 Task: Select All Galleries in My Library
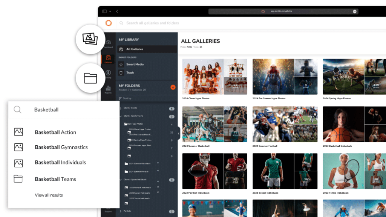click(x=147, y=49)
